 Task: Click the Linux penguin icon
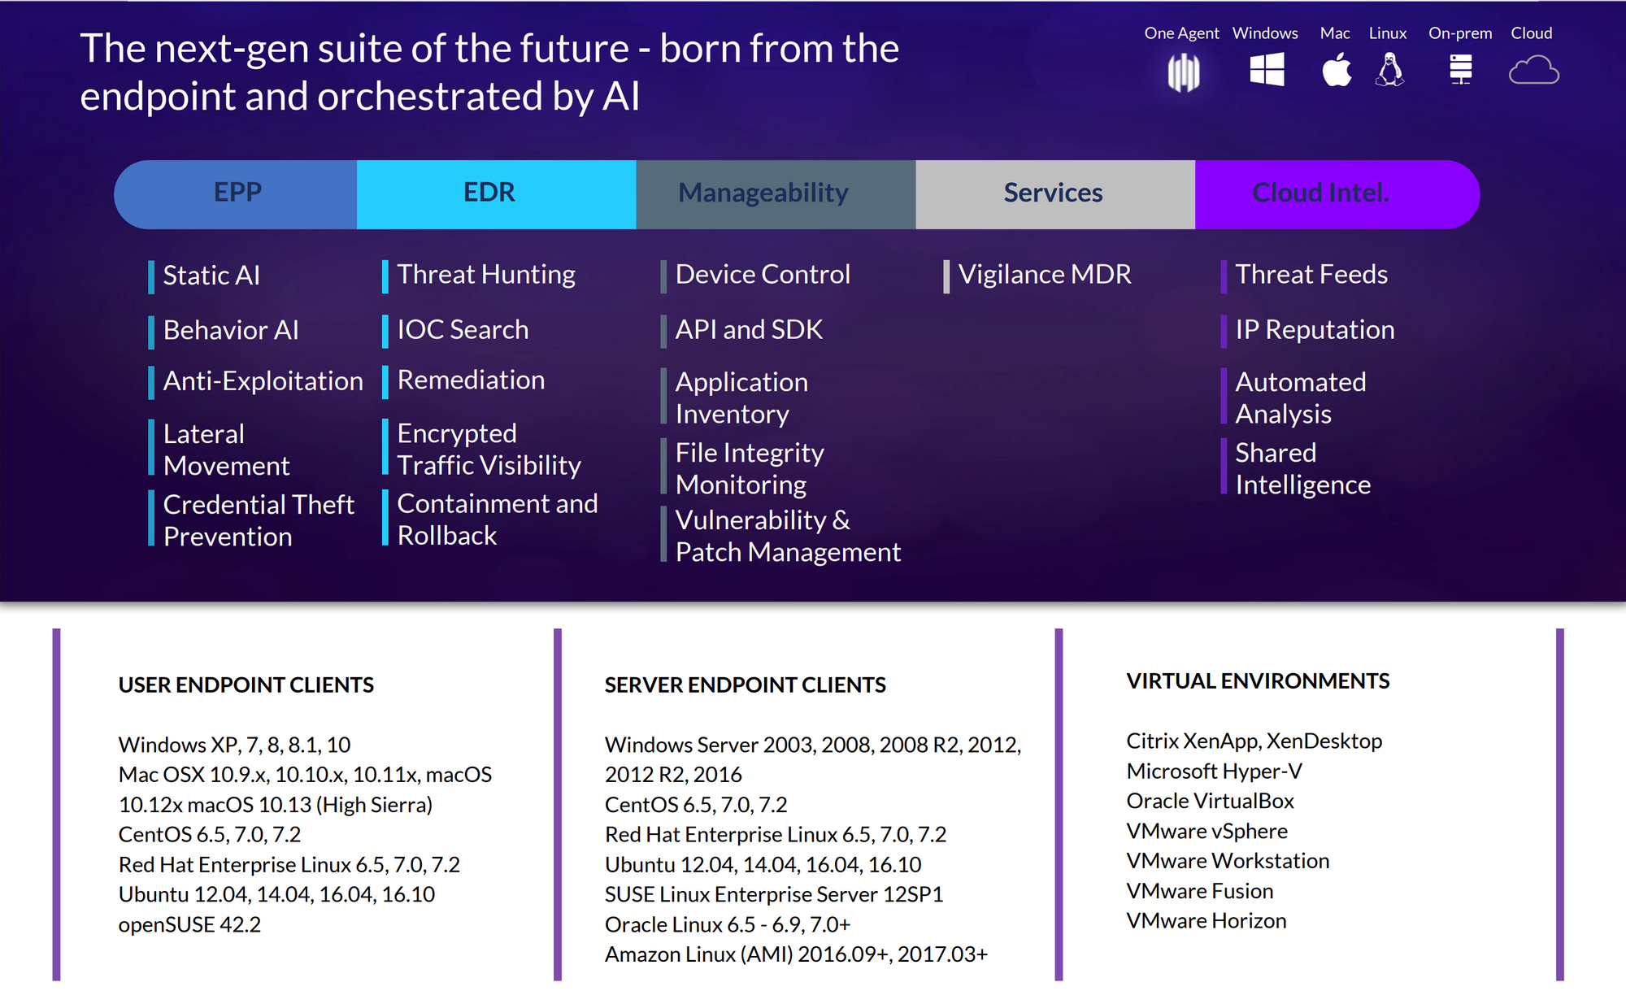[x=1389, y=70]
